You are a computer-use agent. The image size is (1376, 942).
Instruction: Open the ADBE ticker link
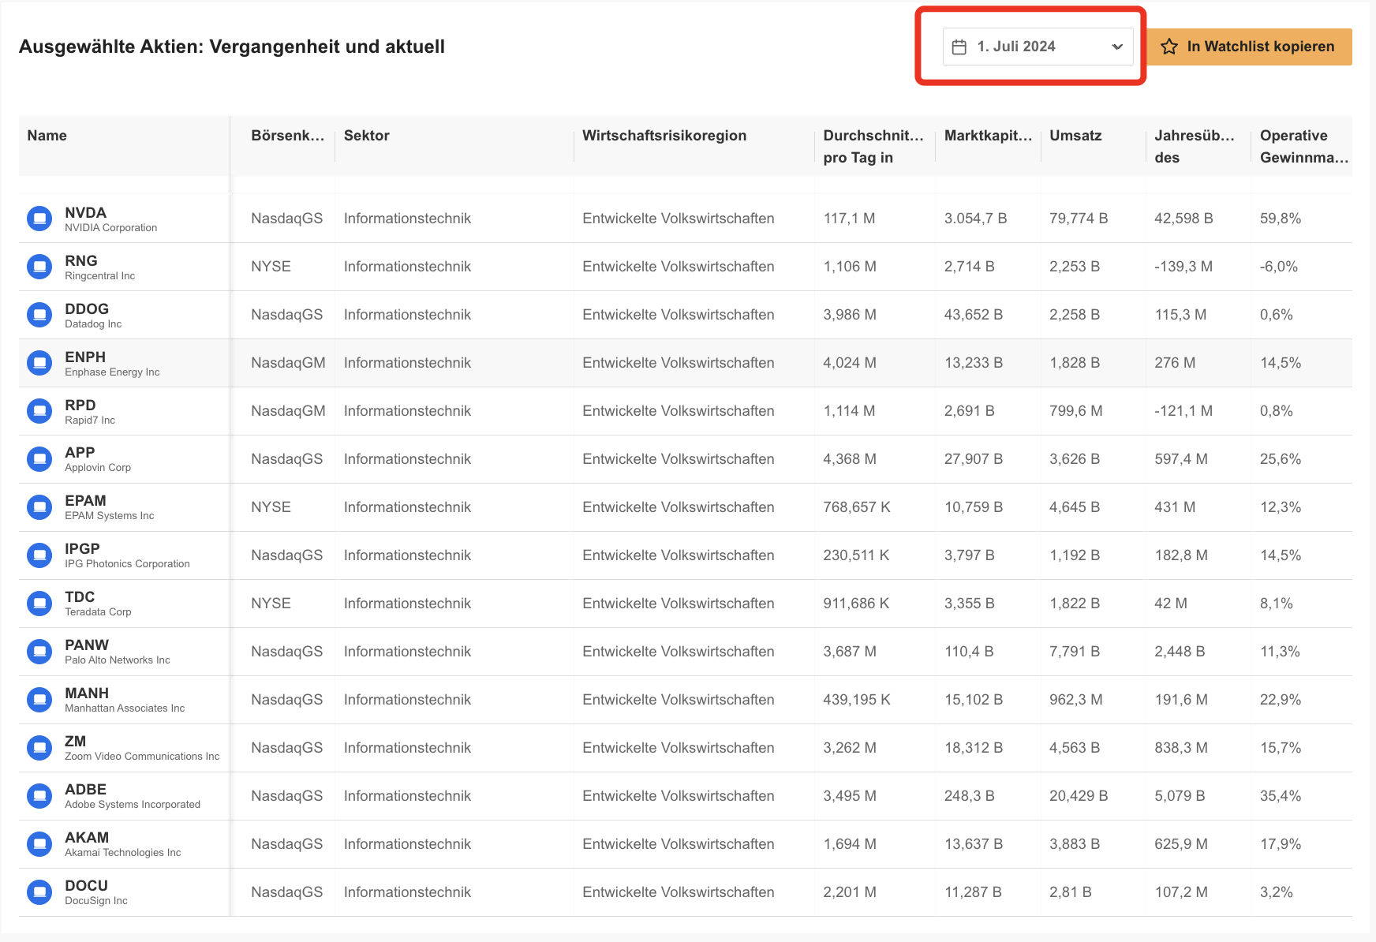click(85, 790)
